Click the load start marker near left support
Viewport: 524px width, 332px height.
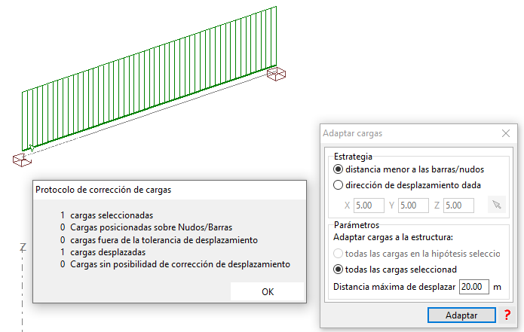[31, 148]
